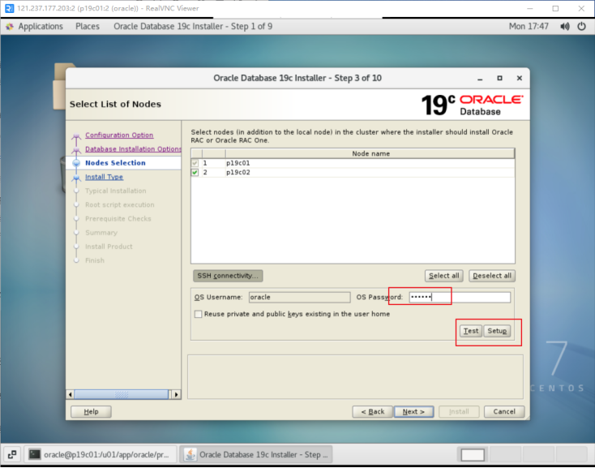Viewport: 595px width, 468px height.
Task: Close the Oracle installer dialog
Action: click(519, 78)
